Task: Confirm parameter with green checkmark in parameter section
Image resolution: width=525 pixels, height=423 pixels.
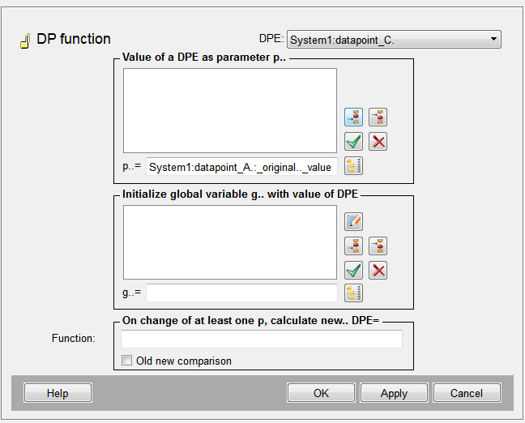Action: point(353,142)
